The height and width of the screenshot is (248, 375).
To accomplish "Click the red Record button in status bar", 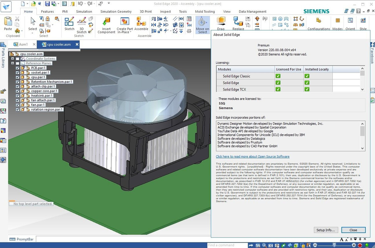I will tap(360, 246).
